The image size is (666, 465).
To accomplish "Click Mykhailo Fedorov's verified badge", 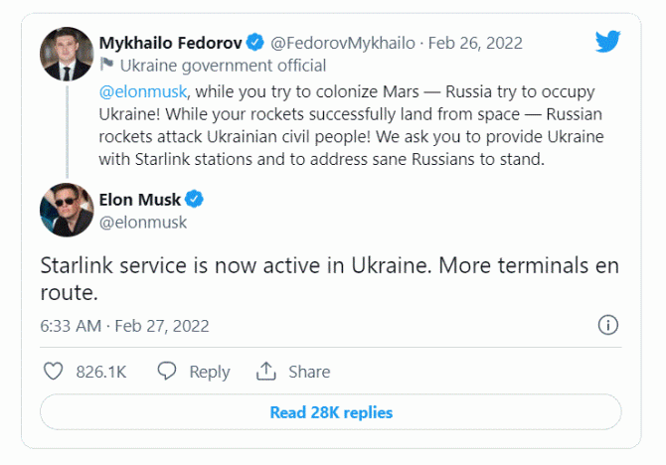I will click(x=255, y=43).
